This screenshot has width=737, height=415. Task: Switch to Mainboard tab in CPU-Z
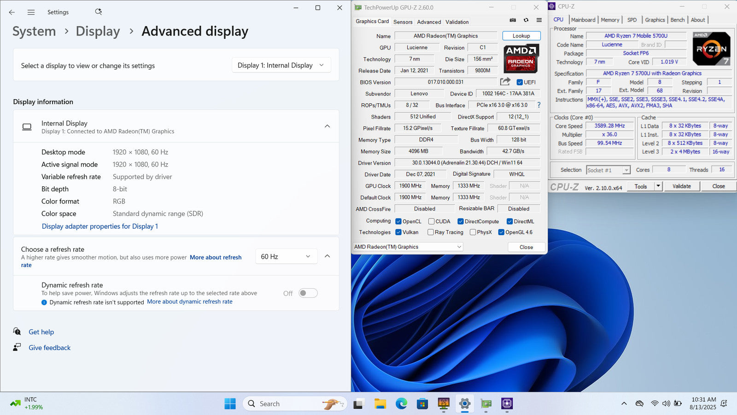click(x=583, y=20)
